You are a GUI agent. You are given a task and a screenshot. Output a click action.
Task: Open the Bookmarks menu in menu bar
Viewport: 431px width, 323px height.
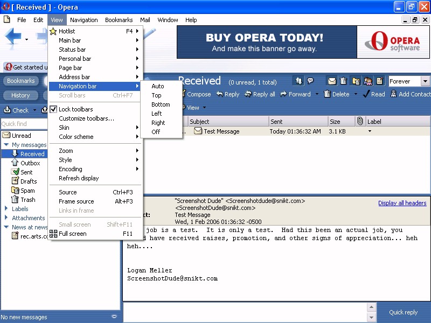pos(119,20)
